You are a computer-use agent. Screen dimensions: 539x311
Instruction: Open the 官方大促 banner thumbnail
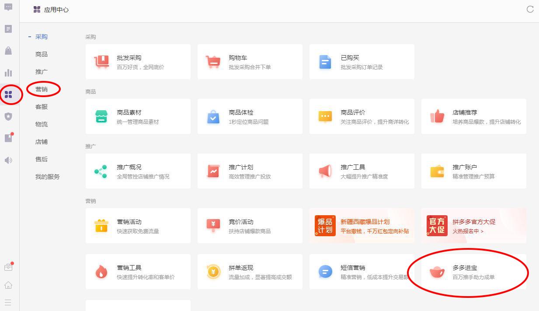click(437, 226)
